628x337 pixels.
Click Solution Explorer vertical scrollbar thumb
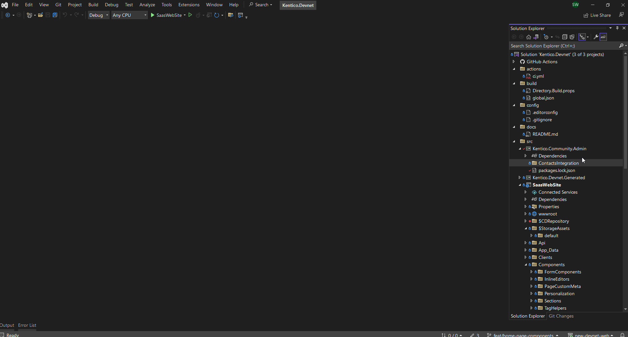625,112
